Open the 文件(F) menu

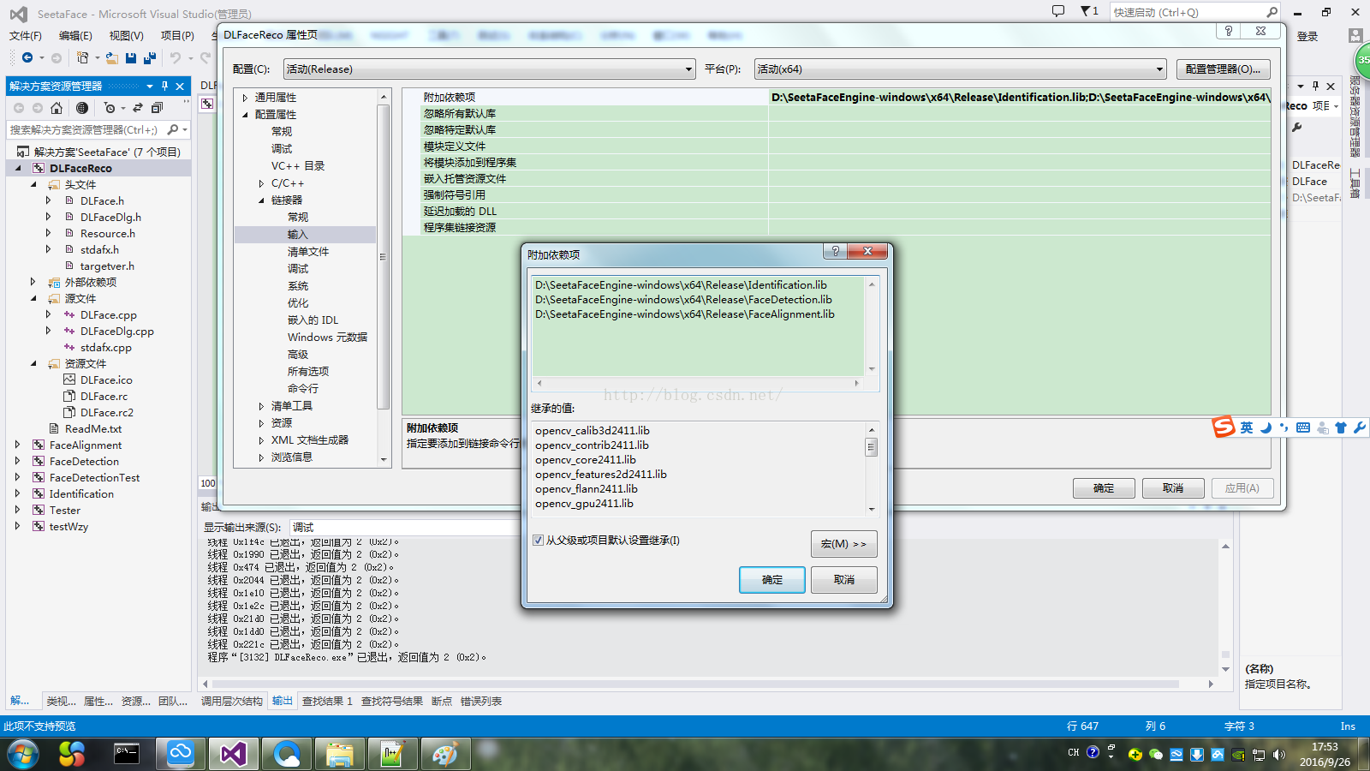(26, 35)
